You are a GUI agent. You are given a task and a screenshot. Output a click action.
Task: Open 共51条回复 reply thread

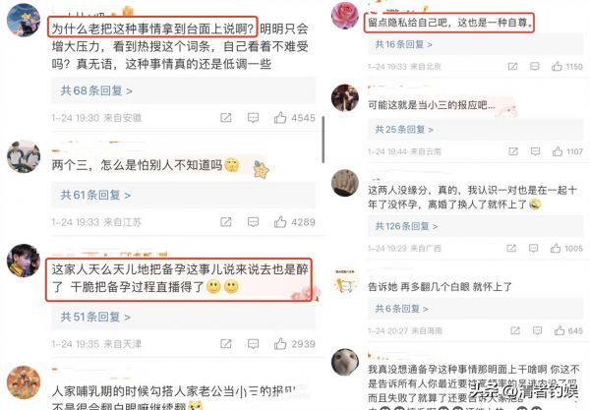tap(95, 317)
